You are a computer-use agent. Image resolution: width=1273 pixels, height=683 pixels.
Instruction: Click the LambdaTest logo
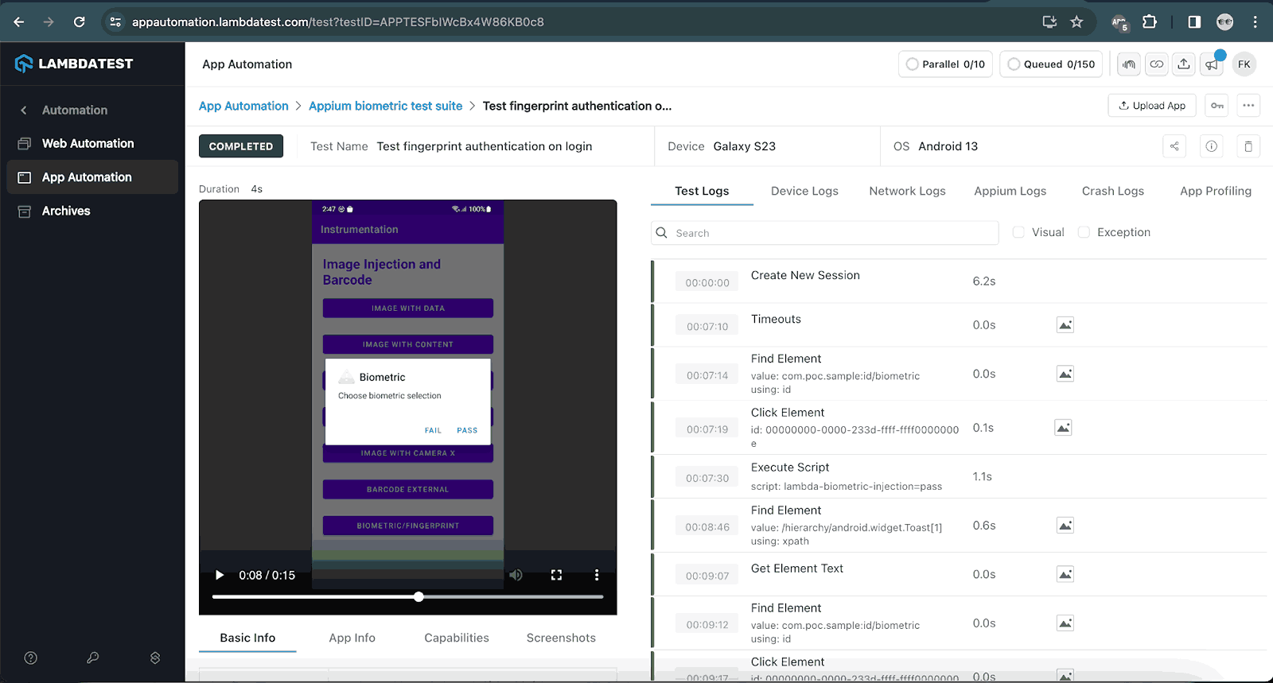(x=74, y=64)
